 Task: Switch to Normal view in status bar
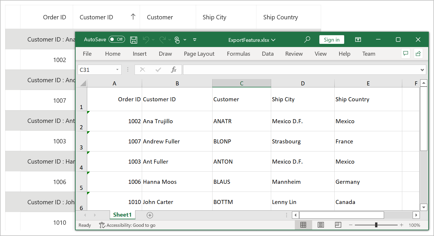[303, 225]
